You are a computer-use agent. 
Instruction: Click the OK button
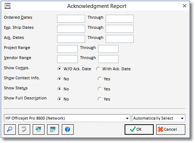coord(139,129)
